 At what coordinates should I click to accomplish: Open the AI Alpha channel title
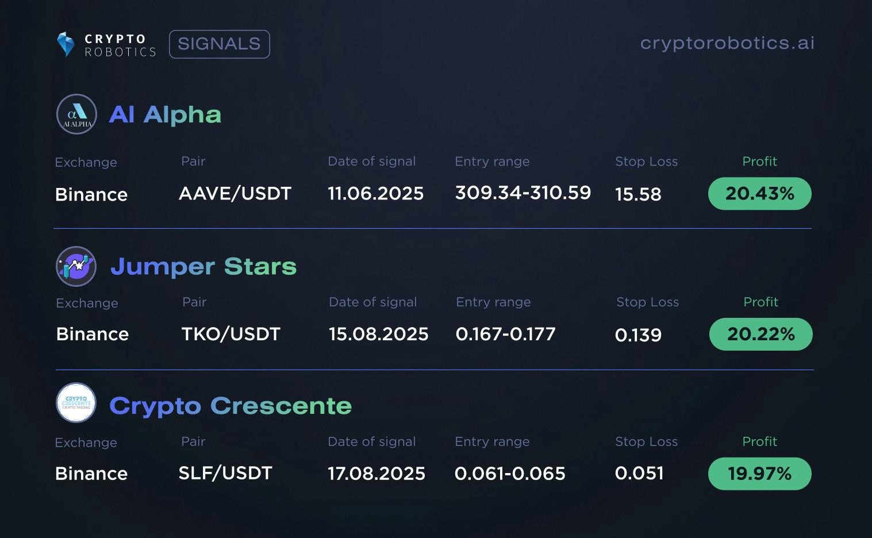165,114
